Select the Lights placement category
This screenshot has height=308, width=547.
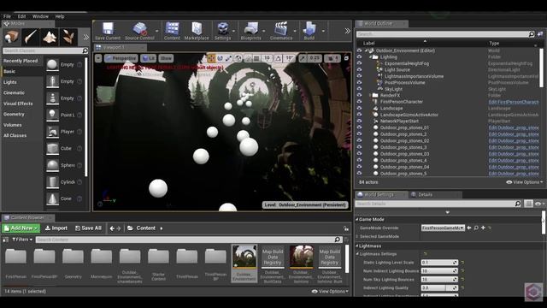tap(9, 82)
